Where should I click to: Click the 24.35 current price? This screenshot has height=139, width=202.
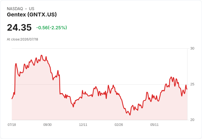pyautogui.click(x=19, y=27)
